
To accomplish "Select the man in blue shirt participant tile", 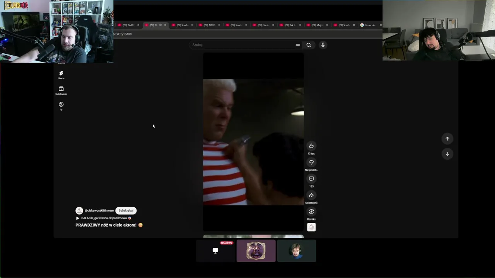I will pos(297,251).
